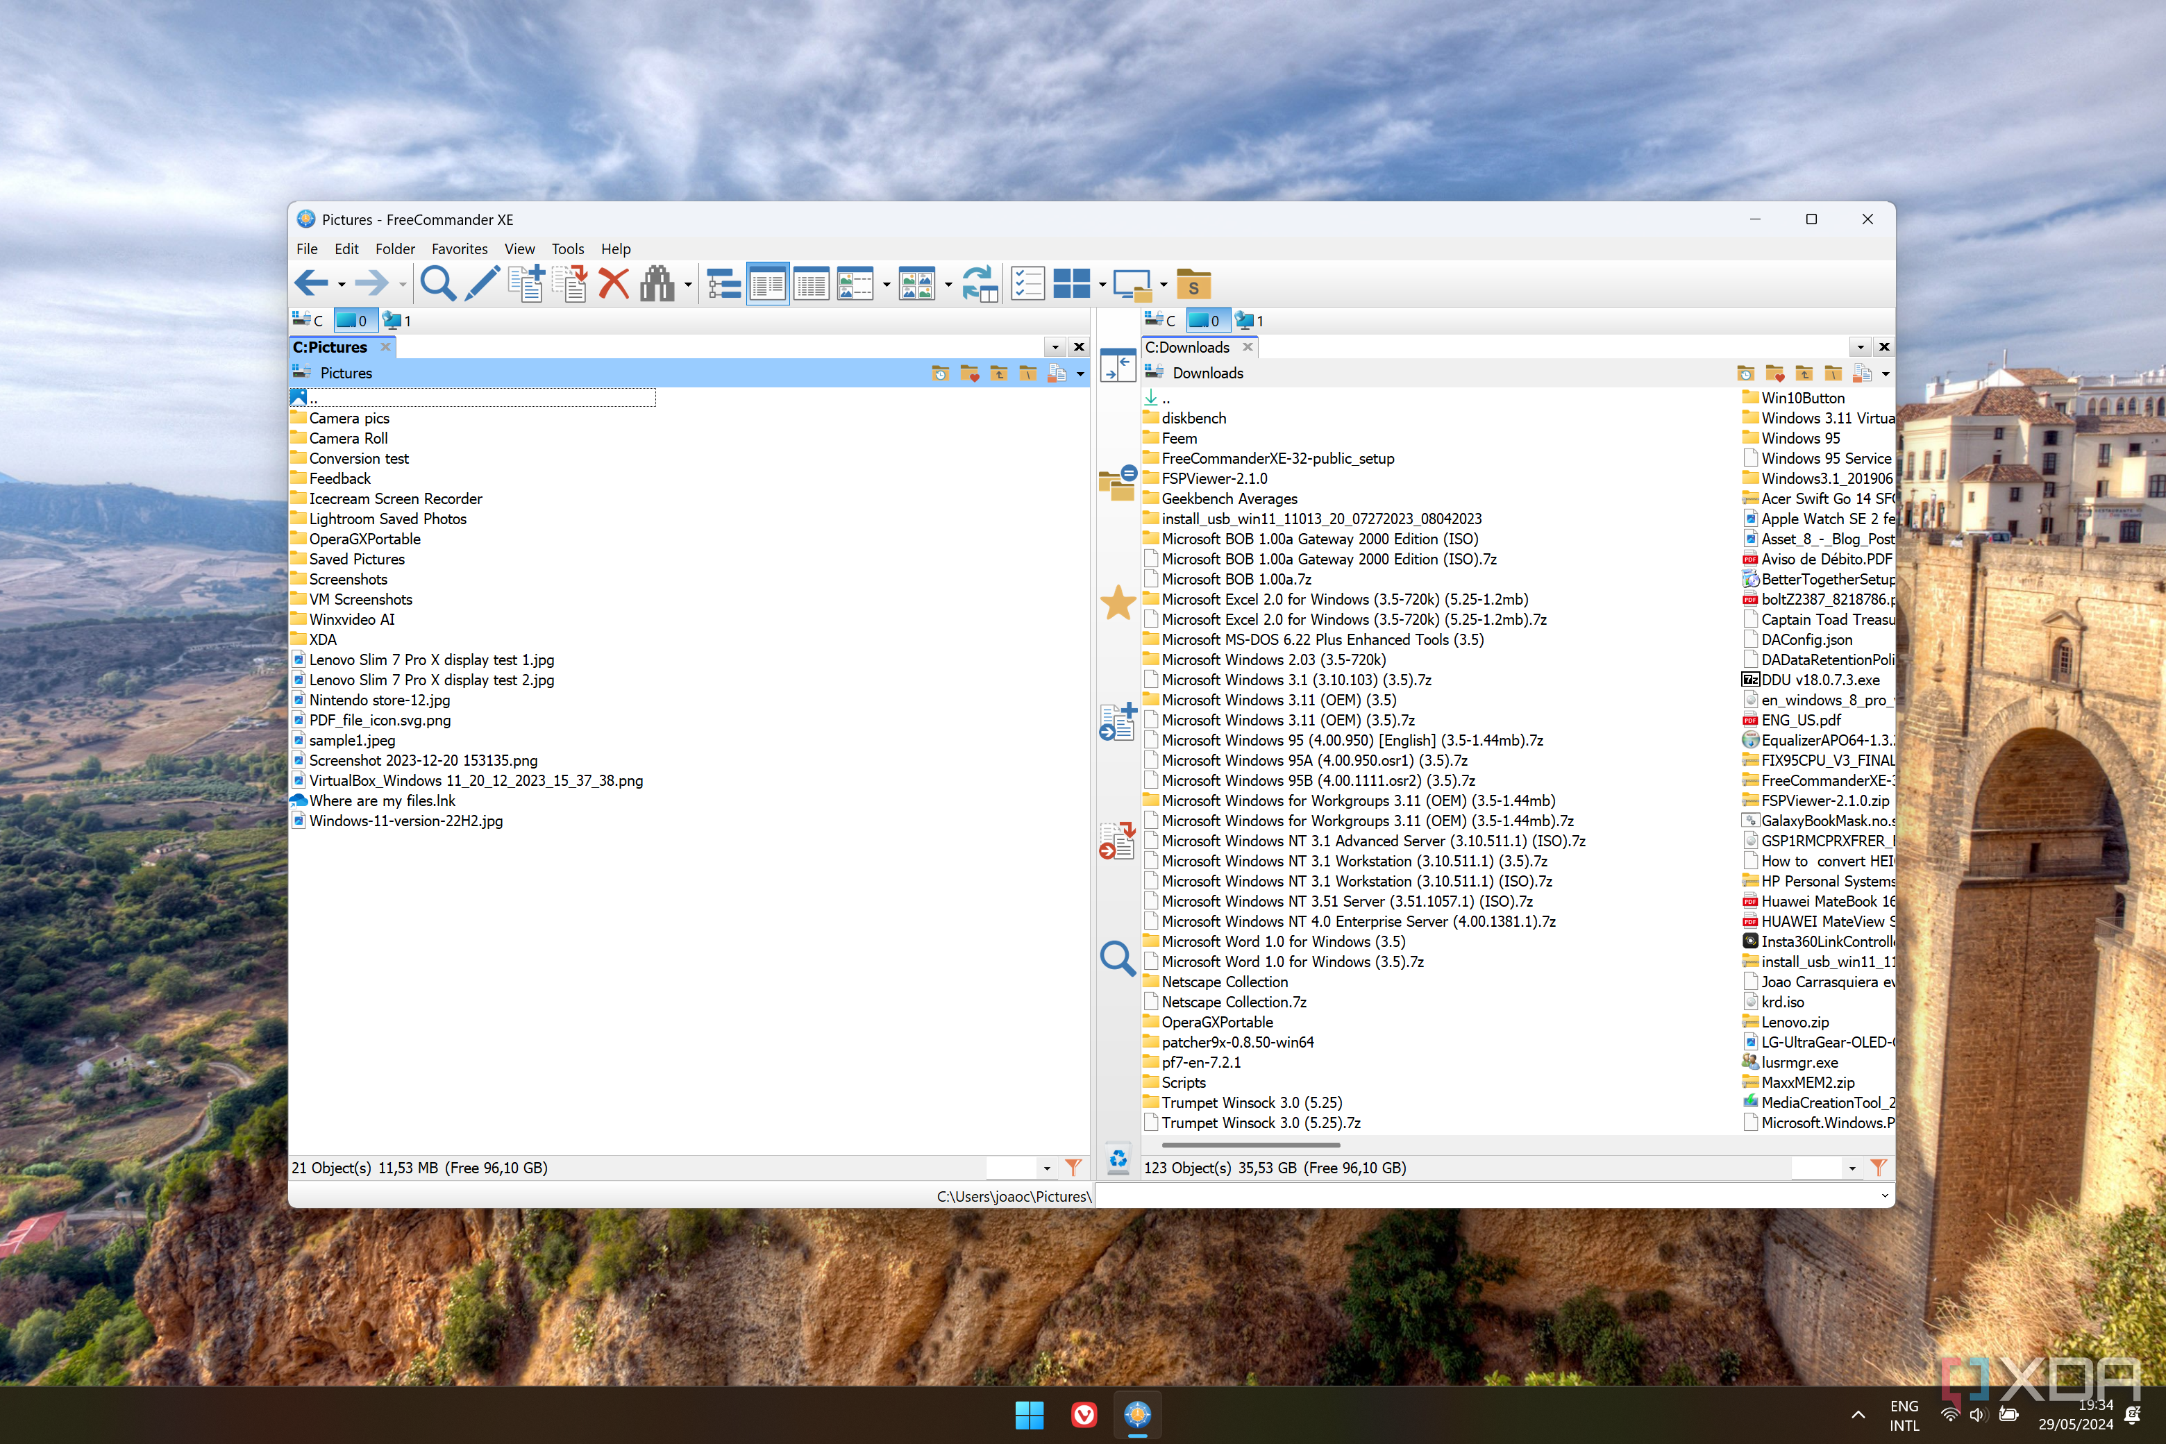Click the pencil Edit toolbar icon
Image resolution: width=2166 pixels, height=1444 pixels.
pos(482,284)
